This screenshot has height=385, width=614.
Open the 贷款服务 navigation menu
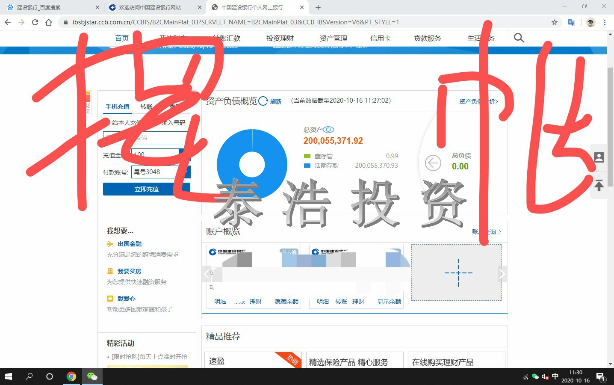click(x=428, y=38)
